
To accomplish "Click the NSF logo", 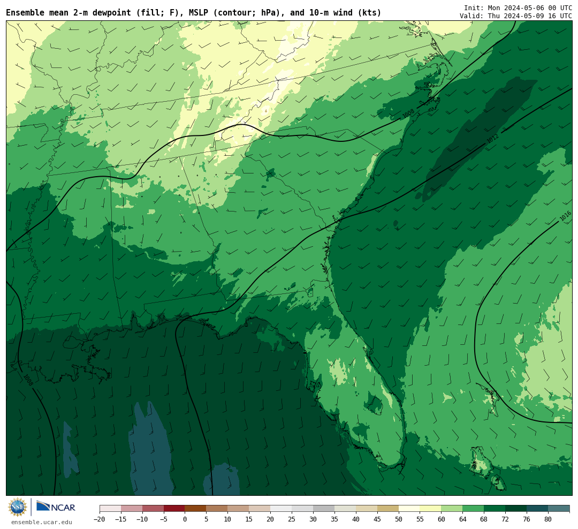I will [x=18, y=507].
